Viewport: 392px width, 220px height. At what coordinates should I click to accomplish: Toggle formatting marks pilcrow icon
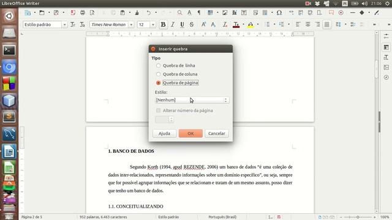(199, 12)
